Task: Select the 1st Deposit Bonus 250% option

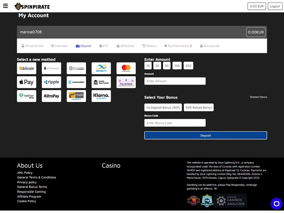Action: [163, 108]
